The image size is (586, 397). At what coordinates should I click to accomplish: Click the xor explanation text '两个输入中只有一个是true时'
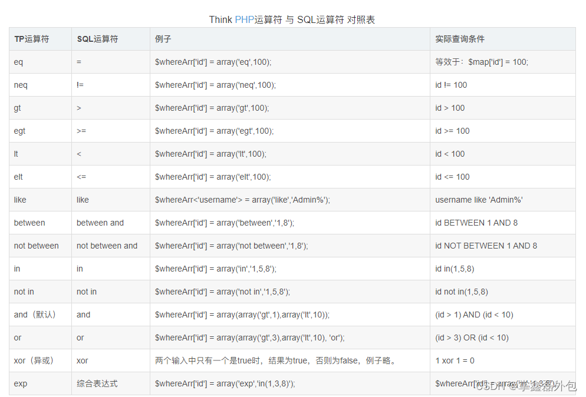coord(209,360)
